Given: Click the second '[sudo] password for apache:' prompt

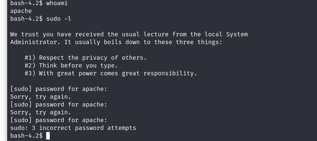Looking at the screenshot, I should (59, 105).
